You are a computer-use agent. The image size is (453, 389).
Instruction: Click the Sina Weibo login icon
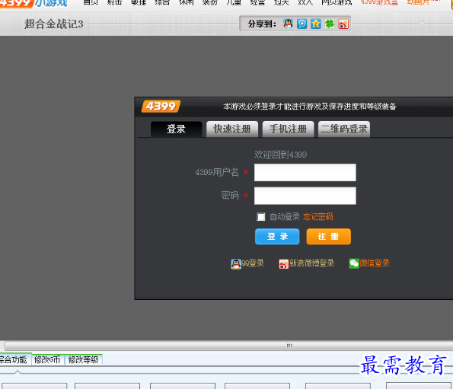[284, 263]
